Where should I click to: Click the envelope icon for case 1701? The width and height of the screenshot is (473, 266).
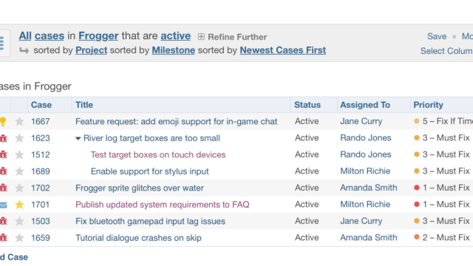(3, 205)
